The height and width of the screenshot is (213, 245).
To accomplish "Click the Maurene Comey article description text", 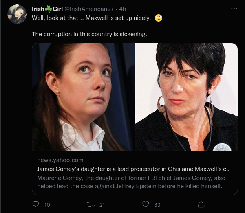I will tap(131, 182).
